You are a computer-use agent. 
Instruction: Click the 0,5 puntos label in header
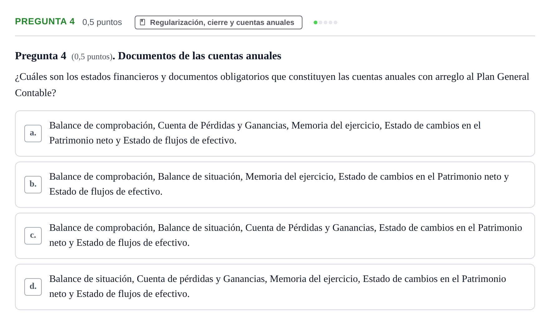pyautogui.click(x=102, y=22)
